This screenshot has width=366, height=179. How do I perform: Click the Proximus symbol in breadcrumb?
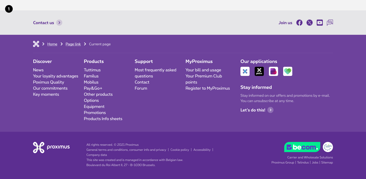[x=36, y=44]
